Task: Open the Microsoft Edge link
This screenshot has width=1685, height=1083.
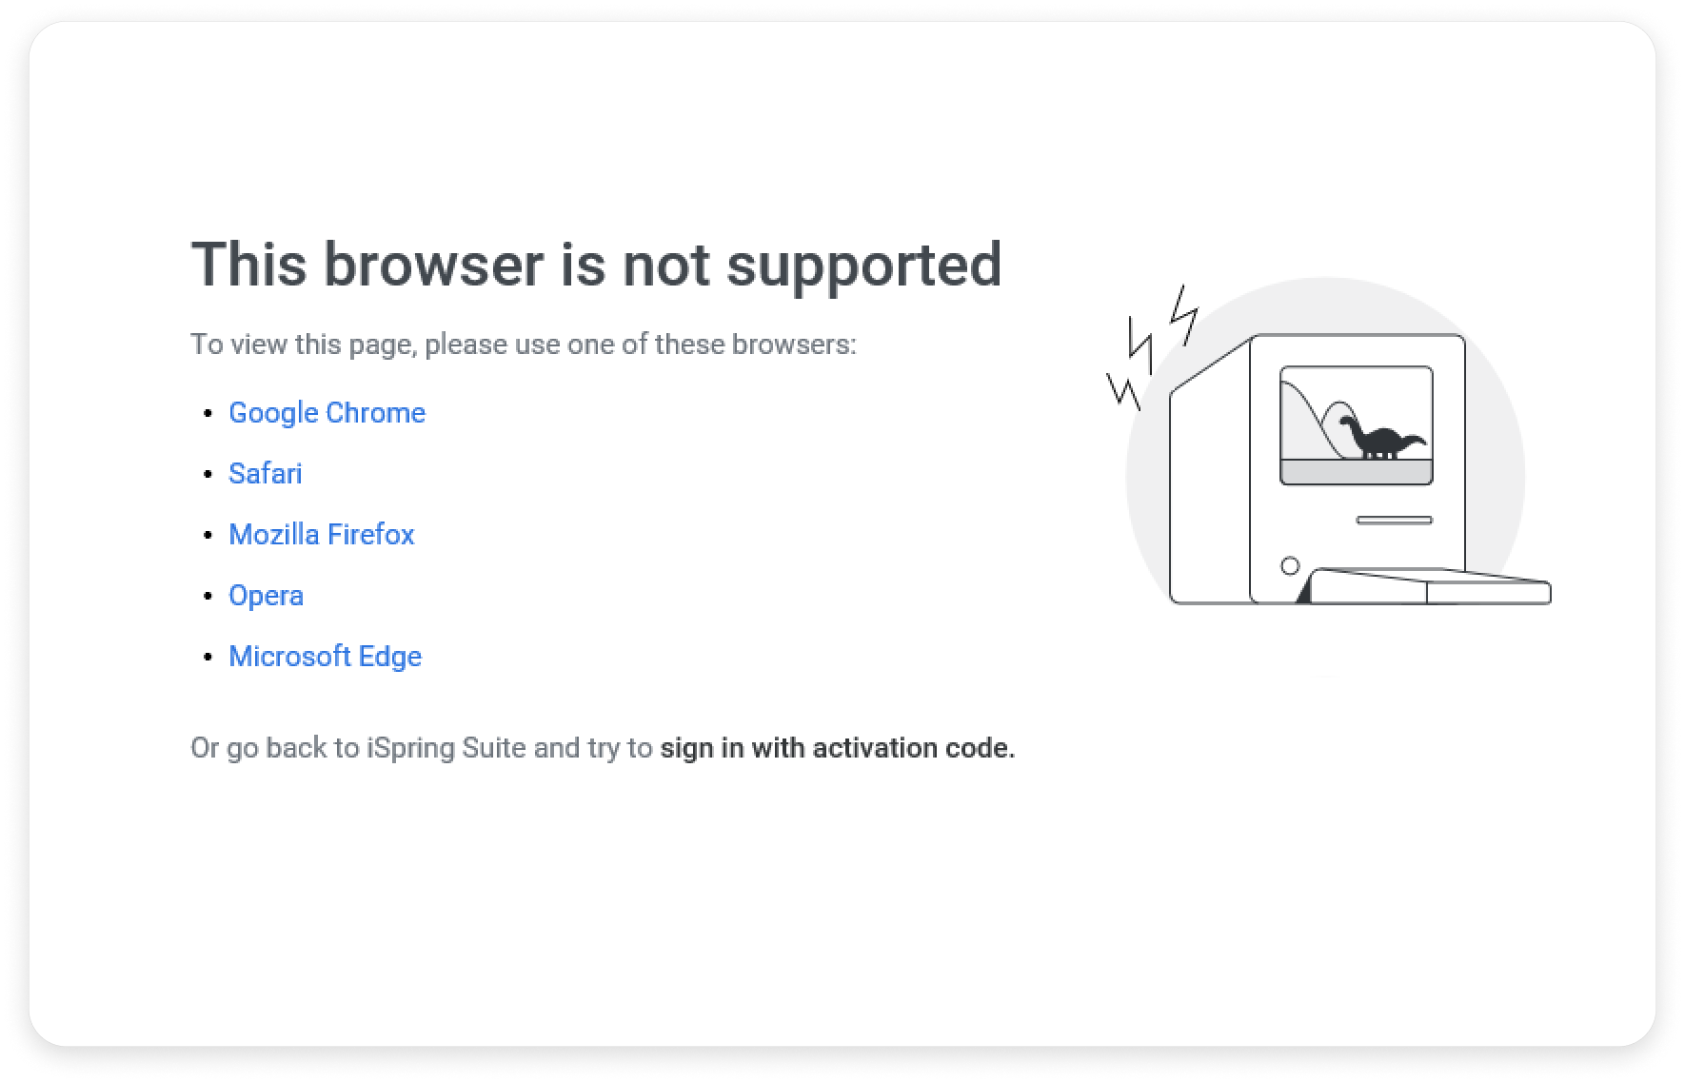Action: tap(325, 657)
